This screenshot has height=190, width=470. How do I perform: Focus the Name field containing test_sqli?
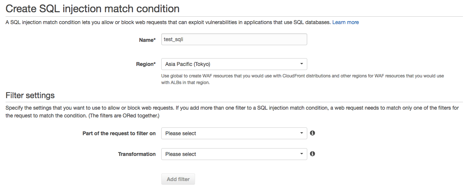click(x=234, y=40)
